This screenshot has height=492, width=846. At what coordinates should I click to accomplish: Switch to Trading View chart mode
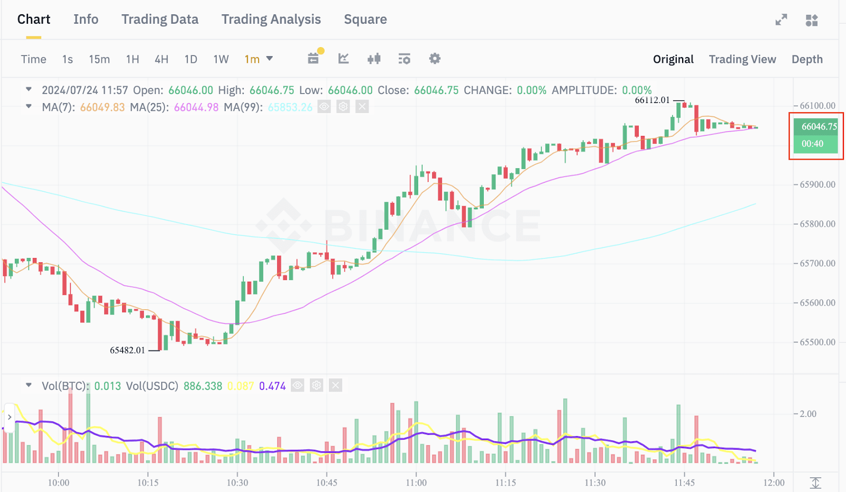[742, 59]
